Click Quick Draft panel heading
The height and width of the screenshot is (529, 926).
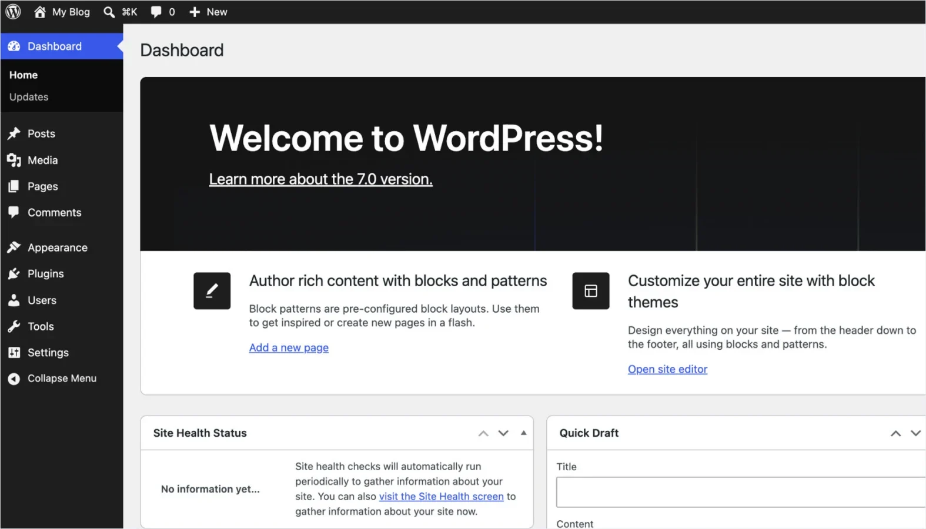pyautogui.click(x=589, y=433)
